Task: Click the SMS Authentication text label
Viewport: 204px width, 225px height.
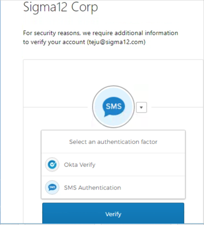Action: click(x=92, y=188)
